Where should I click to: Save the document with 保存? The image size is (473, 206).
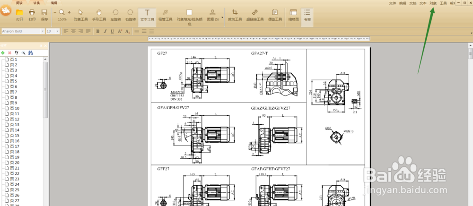[x=44, y=15]
